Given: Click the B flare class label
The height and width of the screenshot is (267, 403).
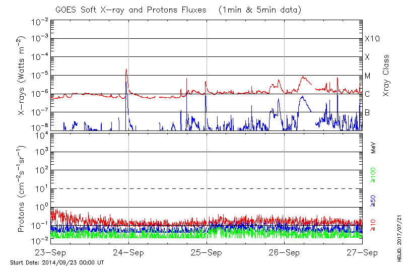Looking at the screenshot, I should tap(367, 112).
